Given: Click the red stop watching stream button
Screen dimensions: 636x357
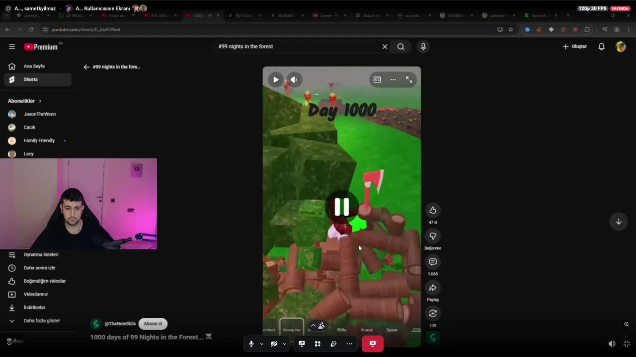Looking at the screenshot, I should pos(373,344).
